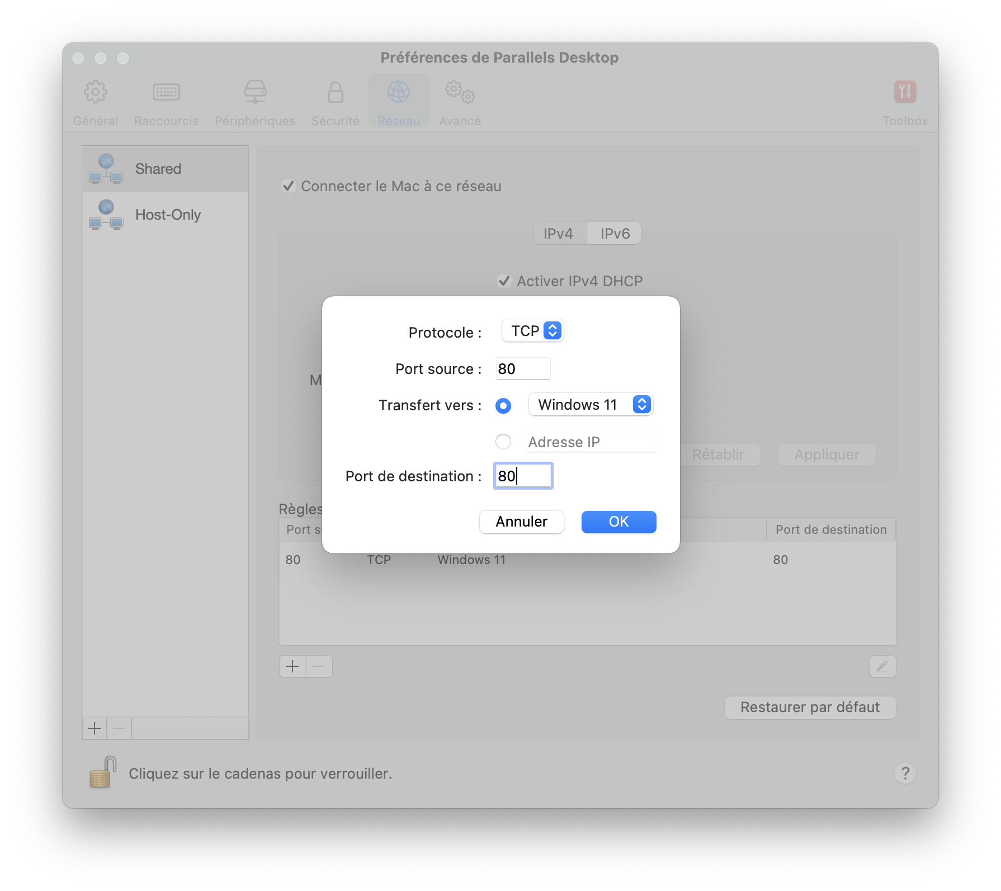Image resolution: width=1001 pixels, height=891 pixels.
Task: Click destination port 80 in rules table
Action: (x=780, y=560)
